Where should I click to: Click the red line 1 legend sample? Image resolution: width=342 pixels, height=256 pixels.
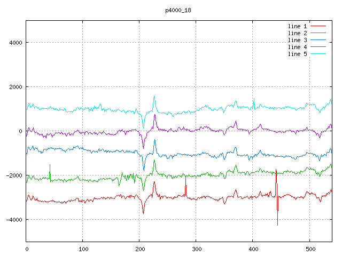(x=318, y=26)
